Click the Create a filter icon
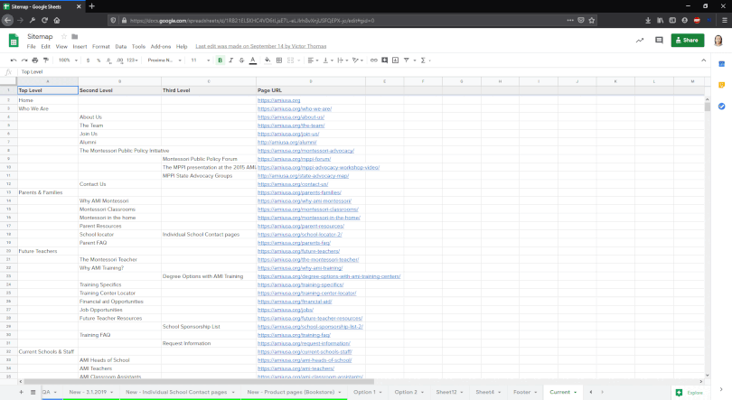This screenshot has width=732, height=400. [x=405, y=60]
